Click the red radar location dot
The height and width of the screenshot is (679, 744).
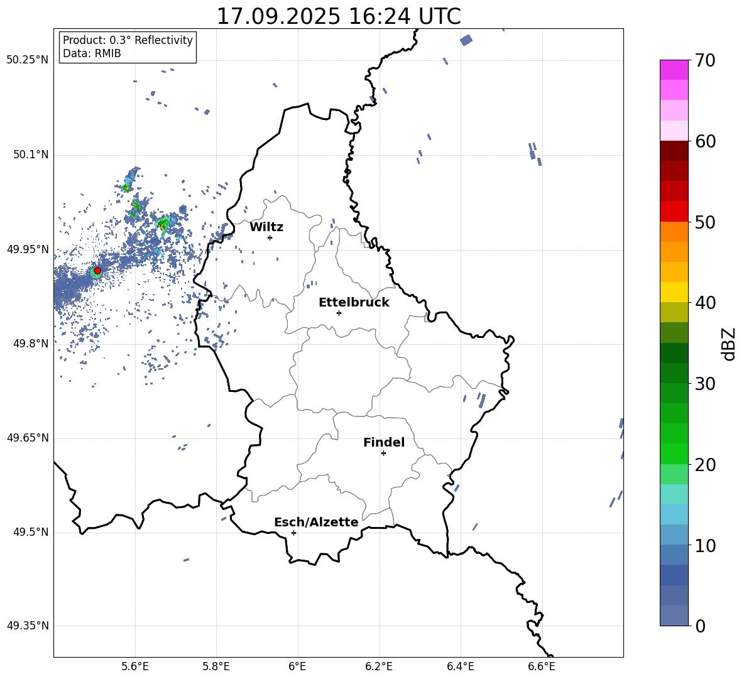(x=97, y=270)
